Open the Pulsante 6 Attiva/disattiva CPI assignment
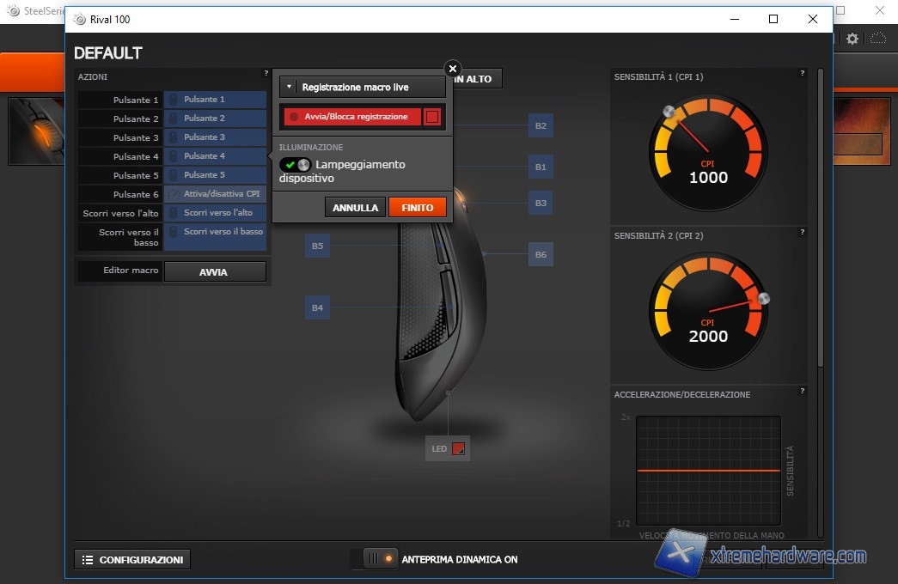898x584 pixels. tap(215, 194)
